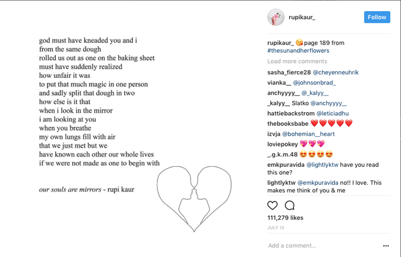The width and height of the screenshot is (401, 257).
Task: Visit the thebooksbabe commenter profile
Action: [288, 123]
